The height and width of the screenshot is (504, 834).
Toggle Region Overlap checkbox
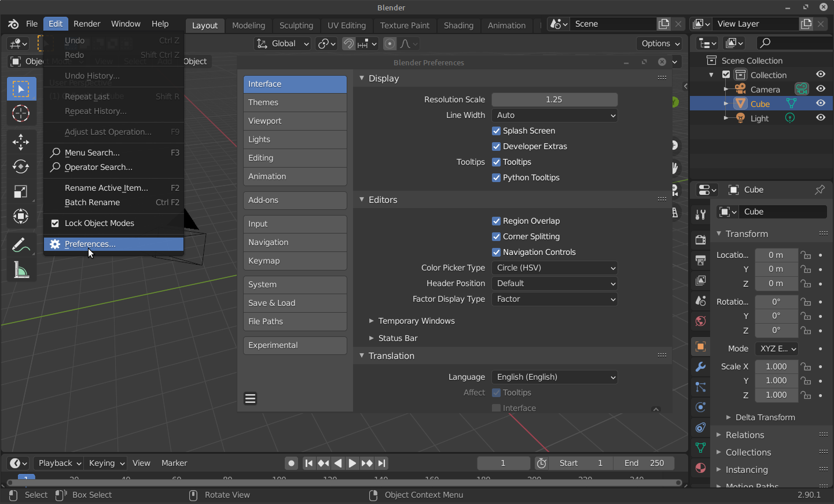pos(496,221)
